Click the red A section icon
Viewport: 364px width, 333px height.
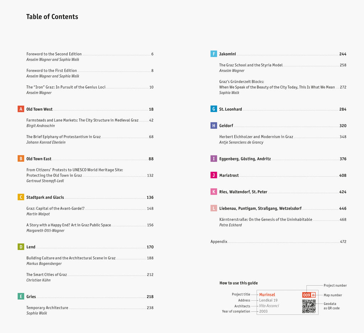[x=21, y=109]
